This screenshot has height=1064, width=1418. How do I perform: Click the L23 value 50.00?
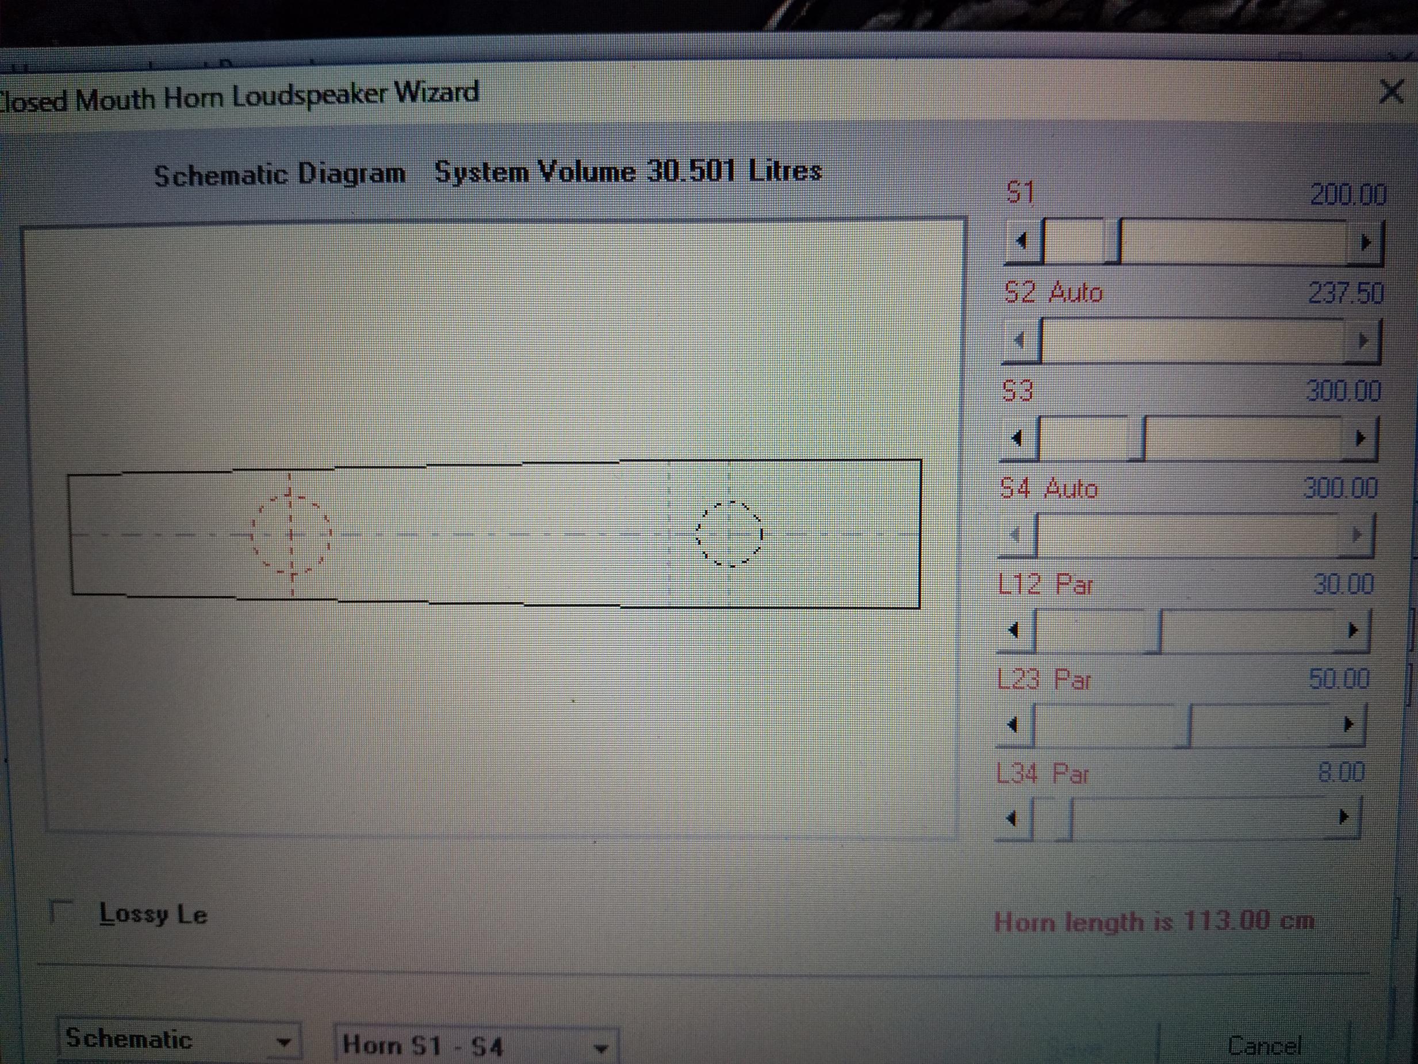1339,679
